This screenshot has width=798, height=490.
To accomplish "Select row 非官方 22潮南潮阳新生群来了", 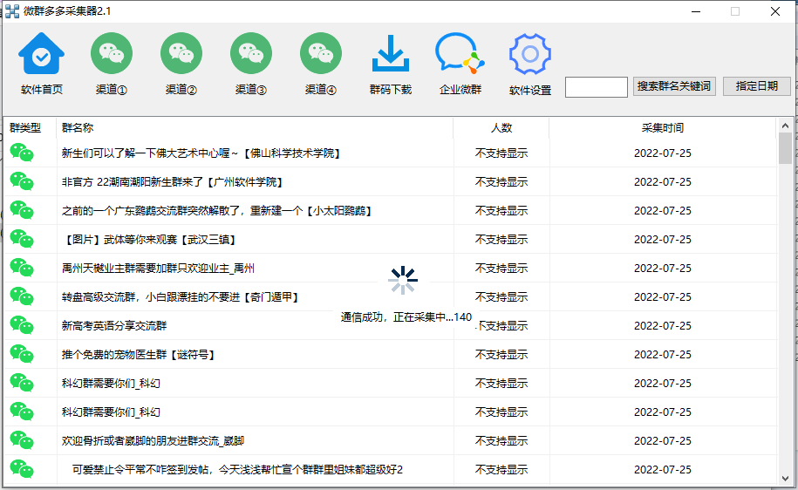I will [391, 181].
